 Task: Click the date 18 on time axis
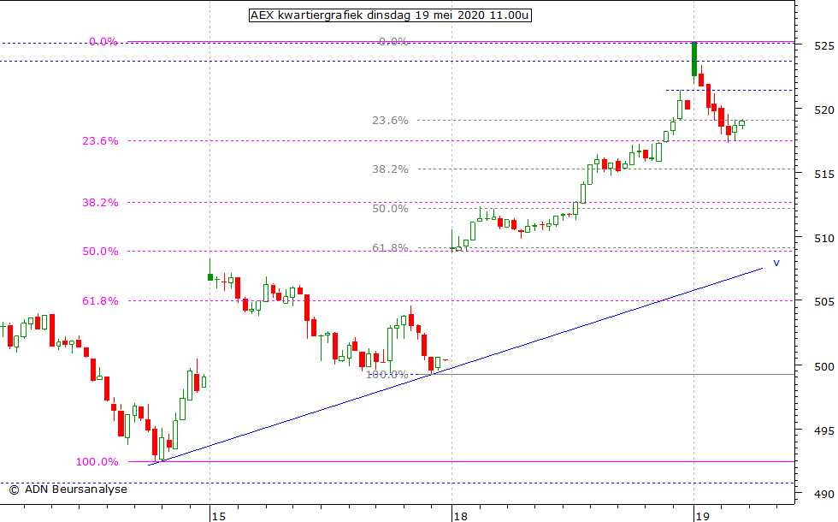pyautogui.click(x=460, y=516)
